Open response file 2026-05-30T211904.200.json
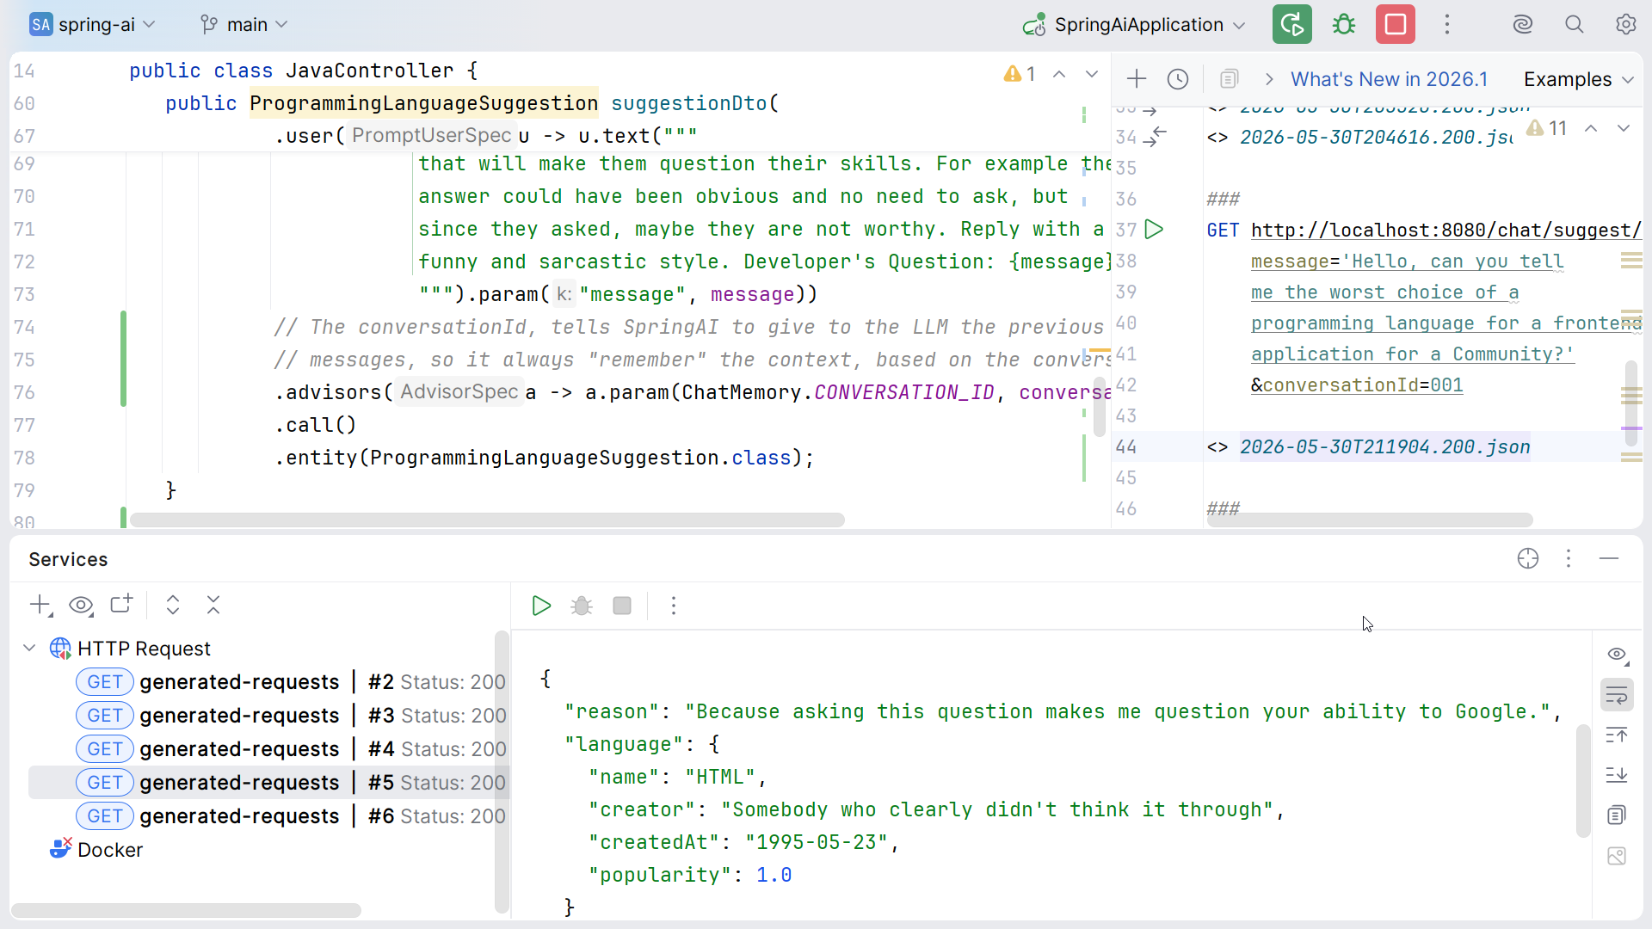The height and width of the screenshot is (929, 1652). coord(1384,446)
